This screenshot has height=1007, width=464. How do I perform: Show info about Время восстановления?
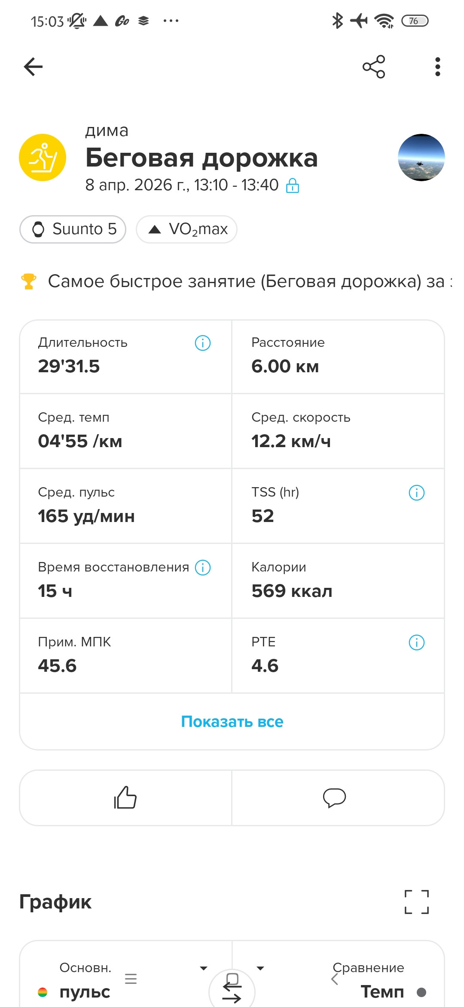pyautogui.click(x=203, y=568)
